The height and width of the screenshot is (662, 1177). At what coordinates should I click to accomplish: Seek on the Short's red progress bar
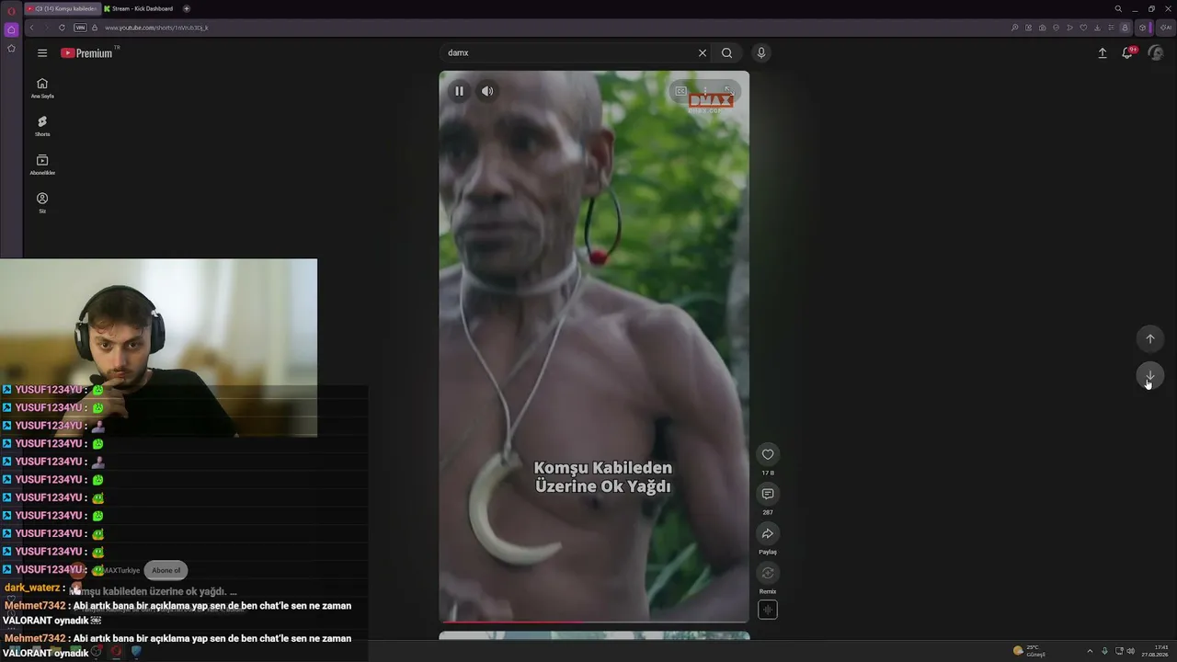click(594, 622)
